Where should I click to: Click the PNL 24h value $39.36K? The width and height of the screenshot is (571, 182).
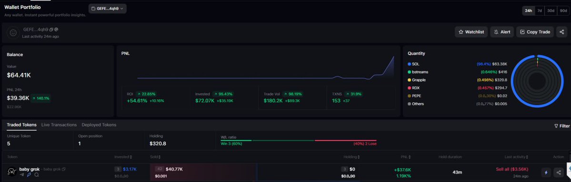coord(18,98)
